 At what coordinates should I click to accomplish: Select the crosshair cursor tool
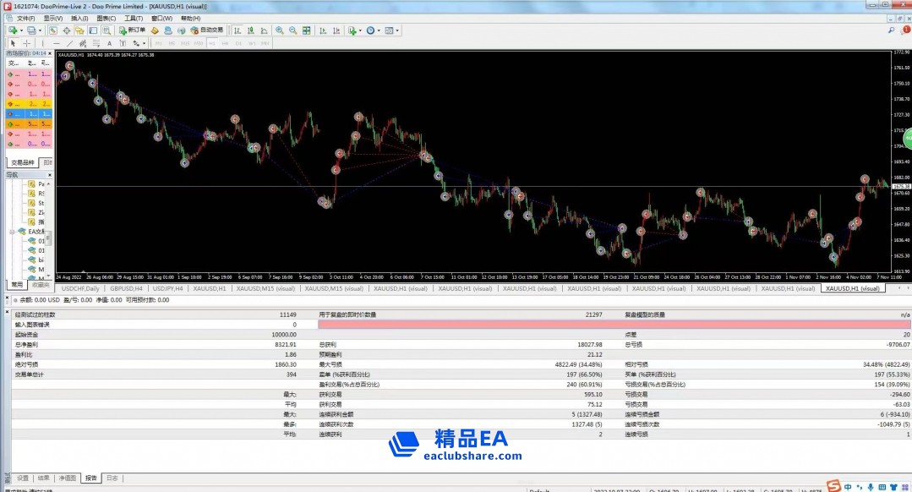click(27, 43)
